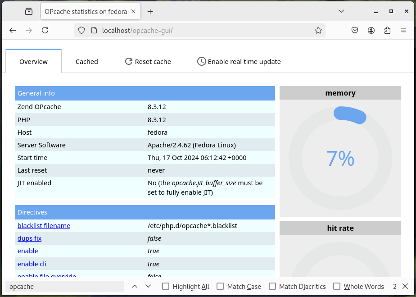
Task: Switch to the Cached tab
Action: pyautogui.click(x=86, y=62)
